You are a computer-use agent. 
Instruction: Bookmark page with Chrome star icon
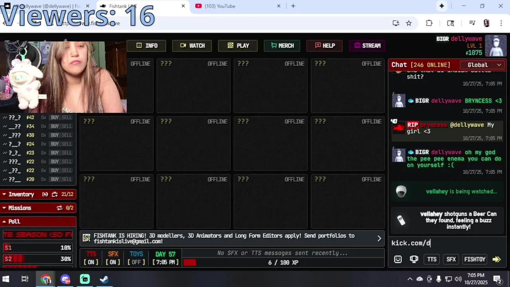(x=409, y=23)
